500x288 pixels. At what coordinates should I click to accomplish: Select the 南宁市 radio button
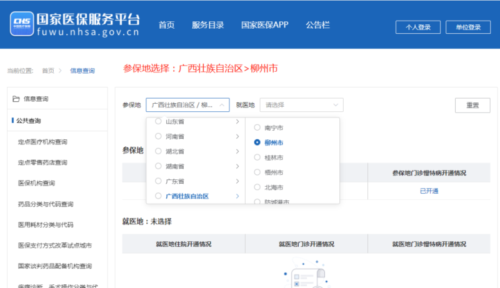(257, 127)
